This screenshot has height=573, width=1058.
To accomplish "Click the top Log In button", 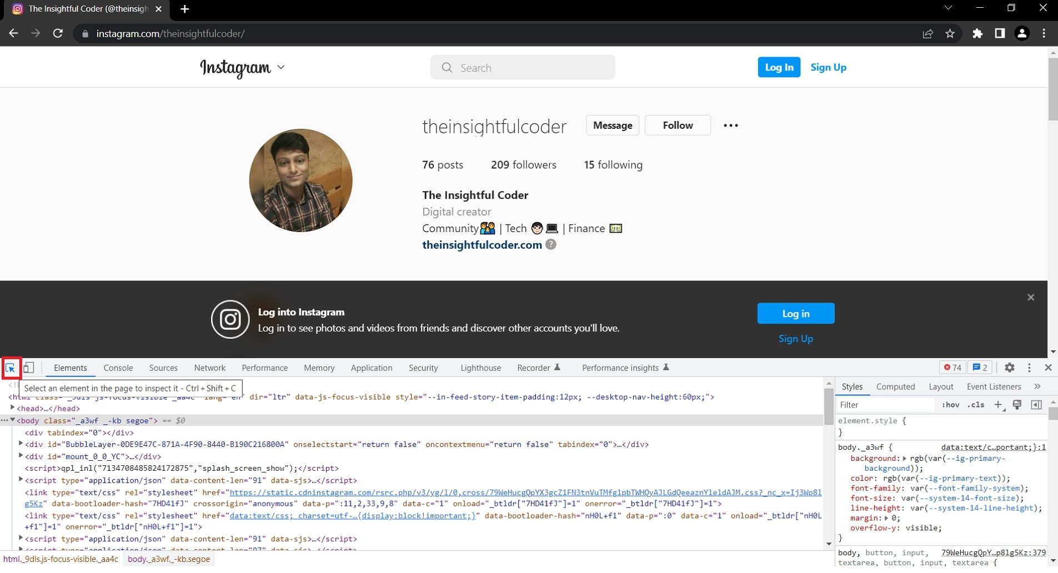I will (779, 67).
